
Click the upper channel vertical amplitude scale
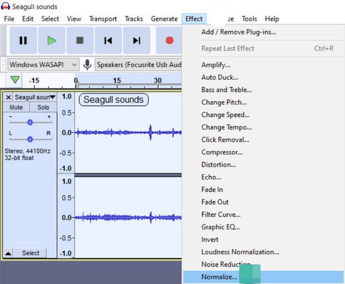pyautogui.click(x=66, y=132)
